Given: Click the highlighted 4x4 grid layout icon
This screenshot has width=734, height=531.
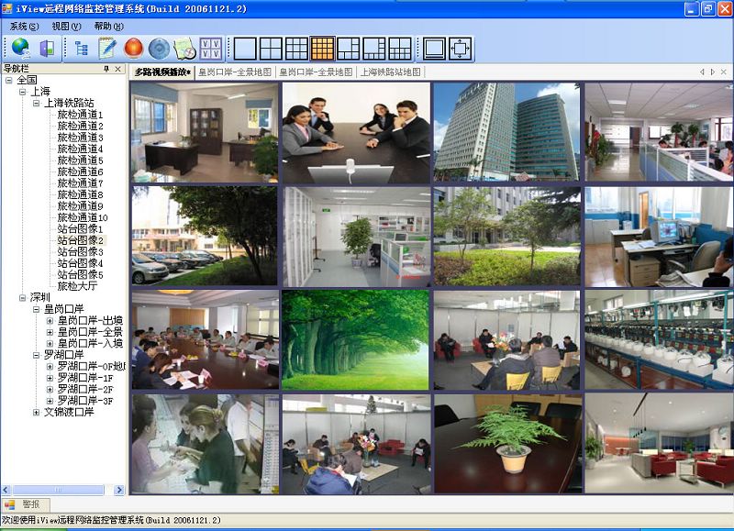Looking at the screenshot, I should coord(322,49).
